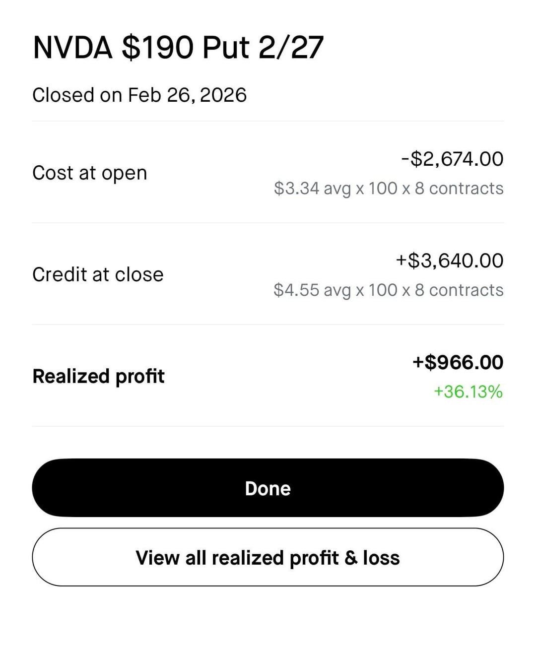Image resolution: width=536 pixels, height=653 pixels.
Task: Select the Realized profit label
Action: click(x=98, y=376)
